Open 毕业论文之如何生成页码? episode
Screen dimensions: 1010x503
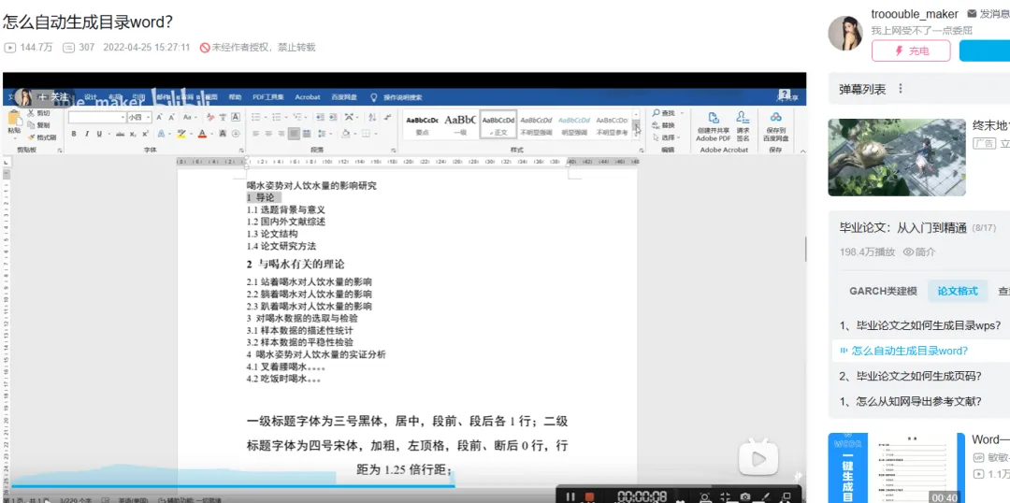point(910,376)
